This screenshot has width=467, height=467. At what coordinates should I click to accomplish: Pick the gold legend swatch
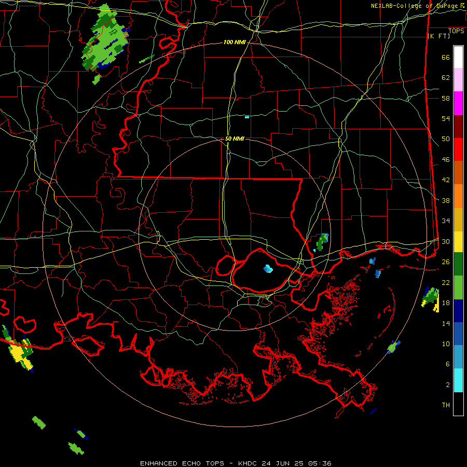click(x=458, y=219)
